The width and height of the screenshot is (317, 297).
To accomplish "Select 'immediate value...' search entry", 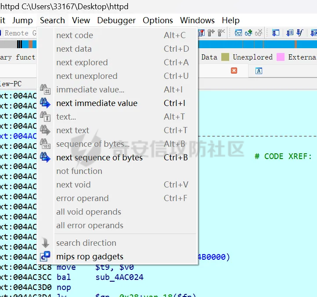I will (117, 90).
